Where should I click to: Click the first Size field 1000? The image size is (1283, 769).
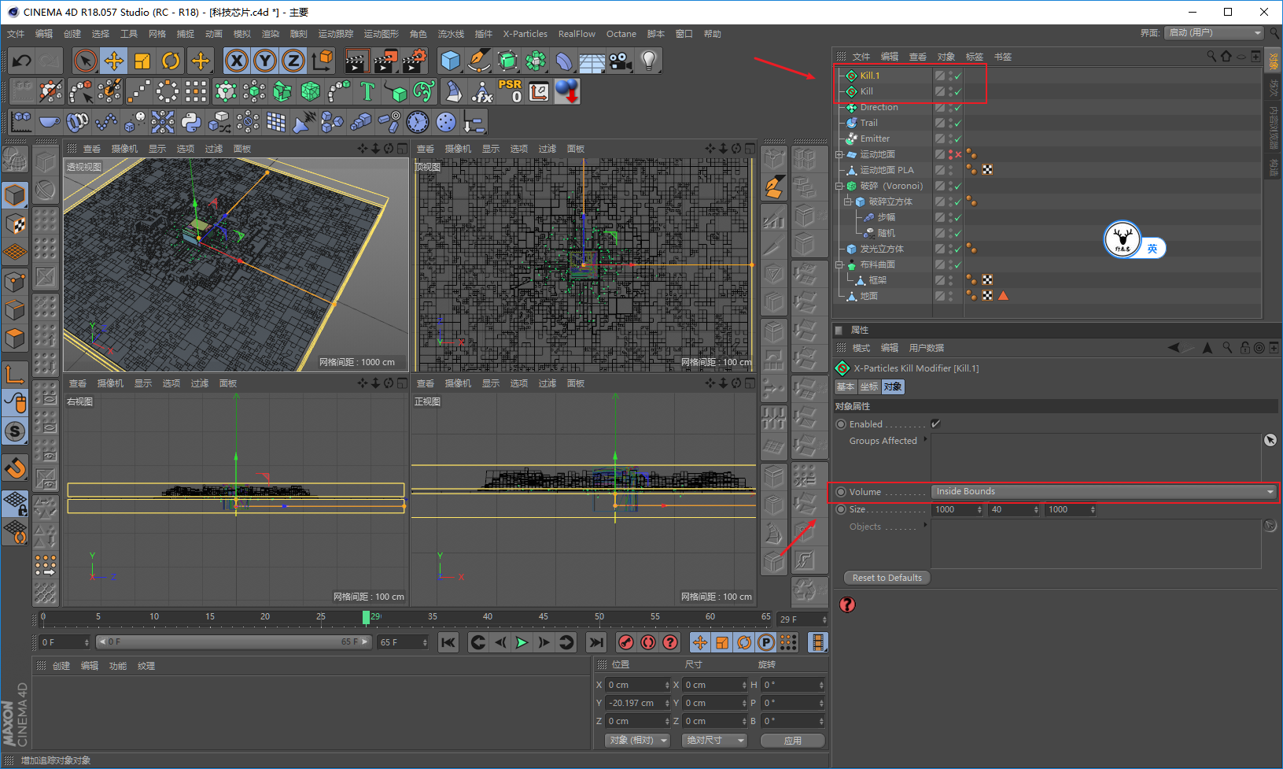coord(957,510)
